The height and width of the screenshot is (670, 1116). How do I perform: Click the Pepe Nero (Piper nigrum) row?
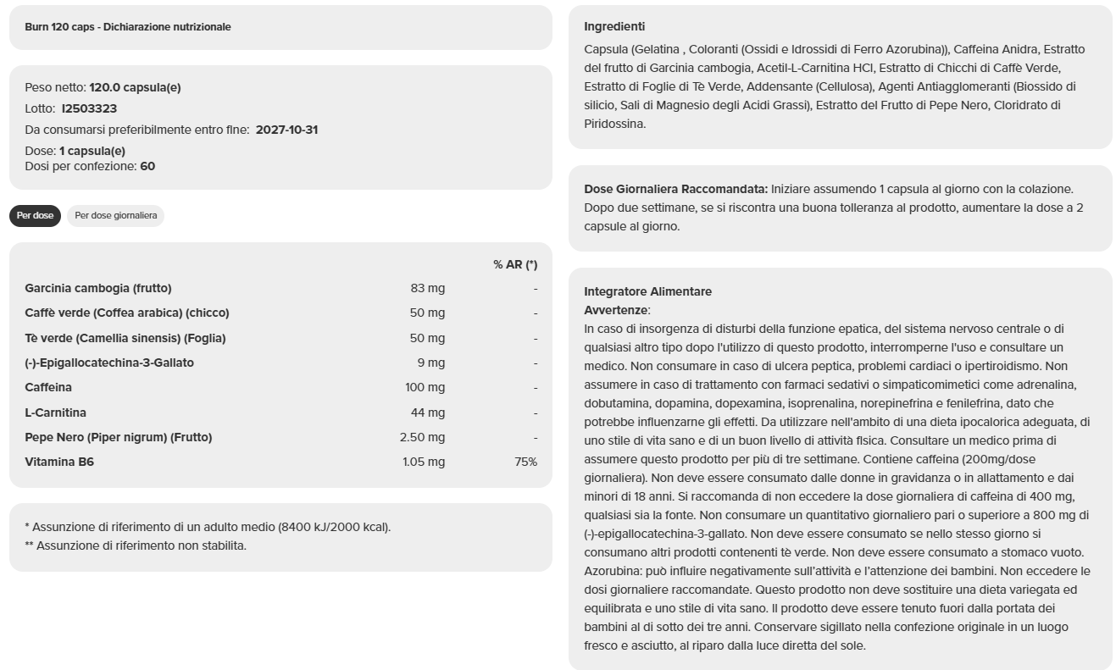tap(119, 437)
